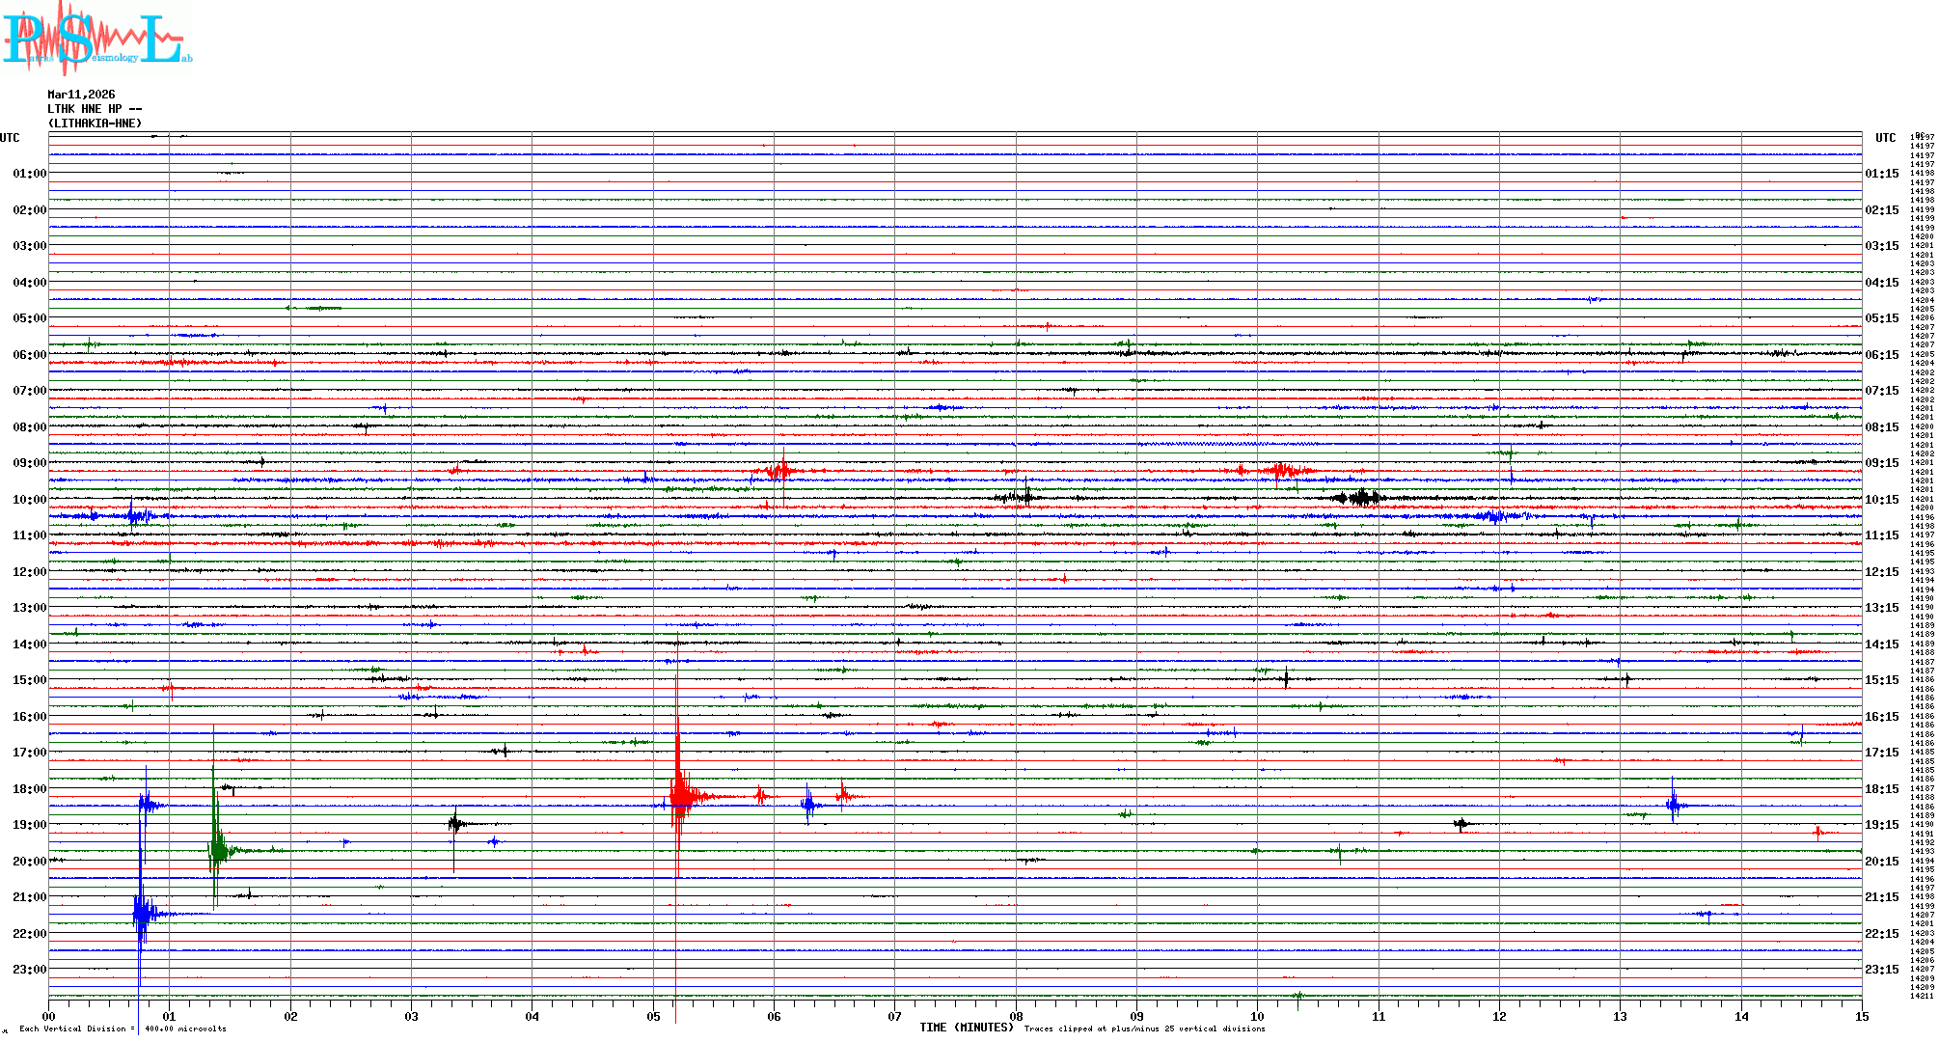Click the 05 minute tick on bottom axis

point(653,1016)
